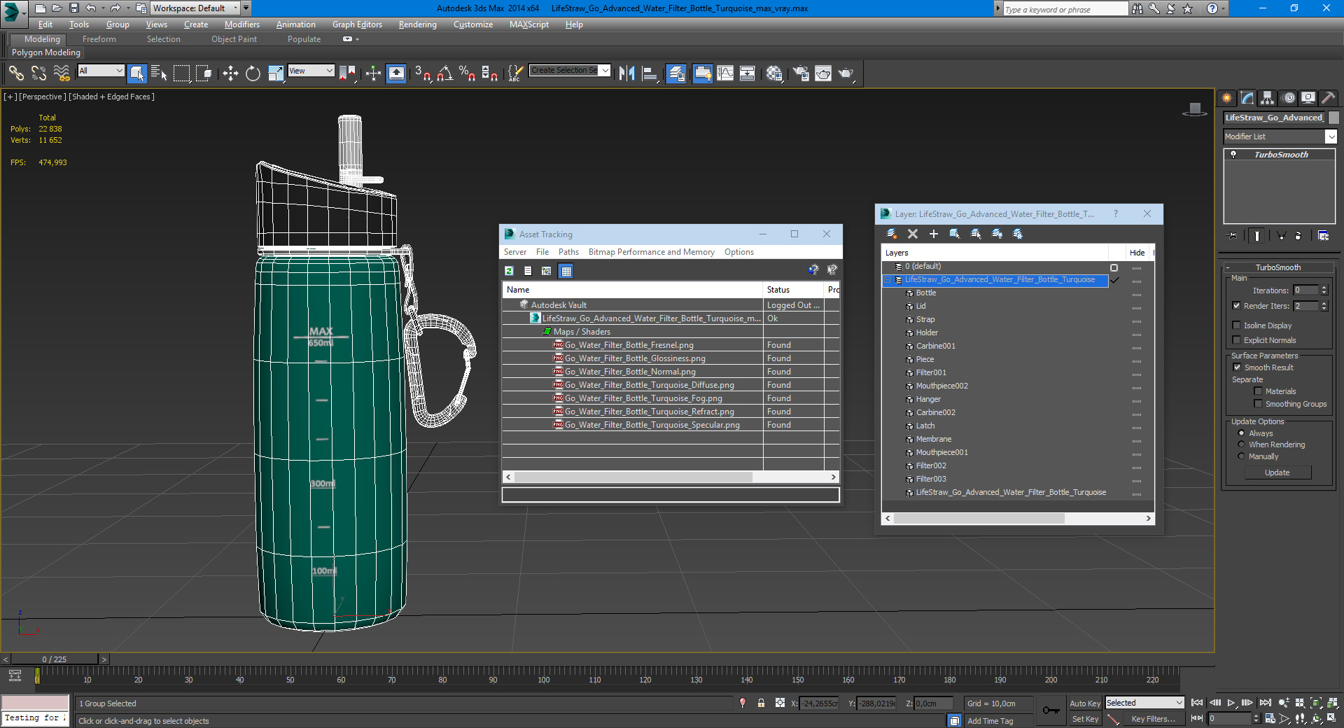Select the When Rendering update option
This screenshot has height=728, width=1344.
1241,444
